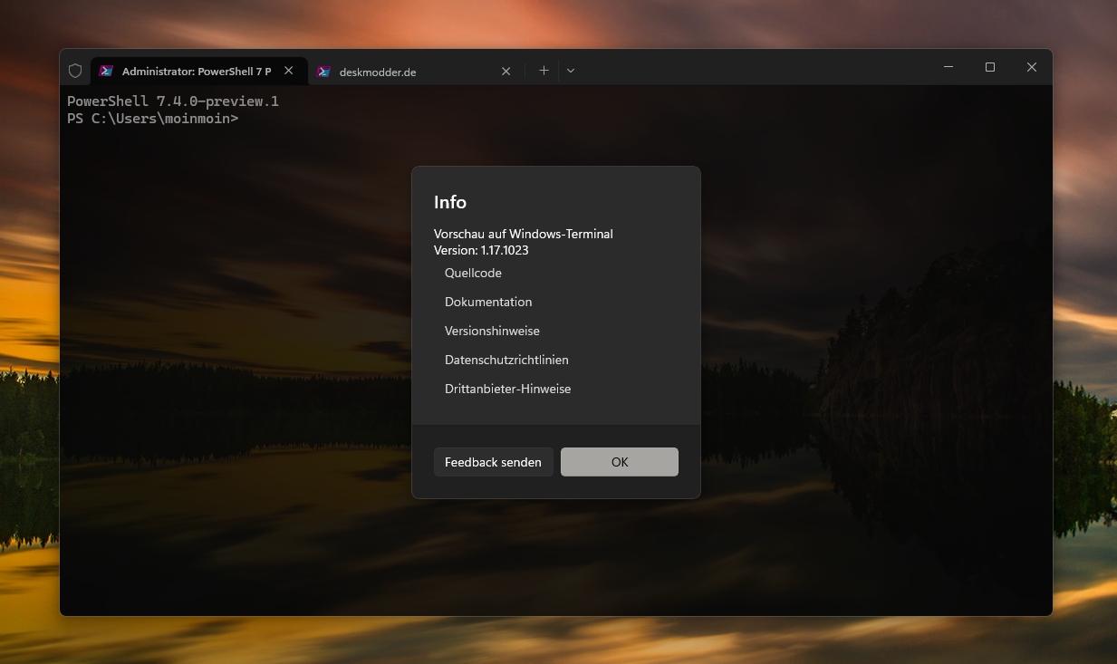The height and width of the screenshot is (664, 1117).
Task: Open the Datenschutzrichtlinien link
Action: coord(506,360)
